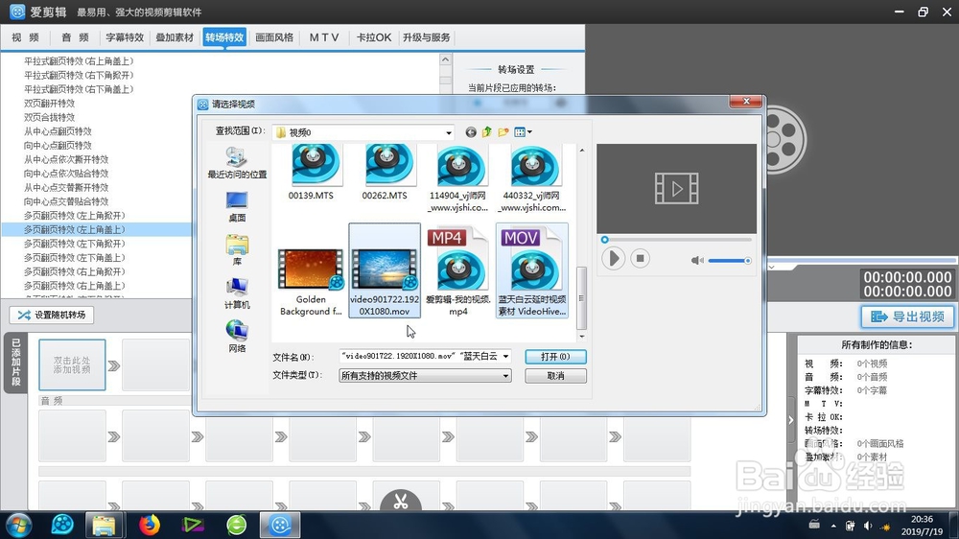Select 爱剪辑-我的视频.mp4 file
The image size is (959, 539).
[x=458, y=270]
